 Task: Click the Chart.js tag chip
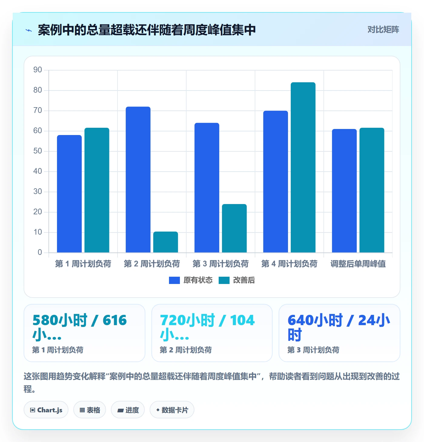click(46, 410)
